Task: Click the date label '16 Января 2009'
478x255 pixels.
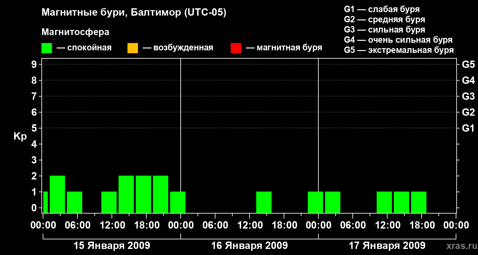Action: (x=250, y=245)
